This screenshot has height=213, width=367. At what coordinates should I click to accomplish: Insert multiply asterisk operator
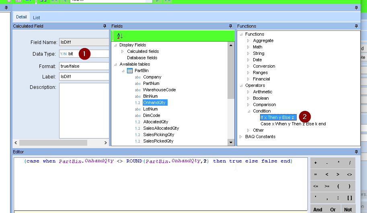click(338, 163)
